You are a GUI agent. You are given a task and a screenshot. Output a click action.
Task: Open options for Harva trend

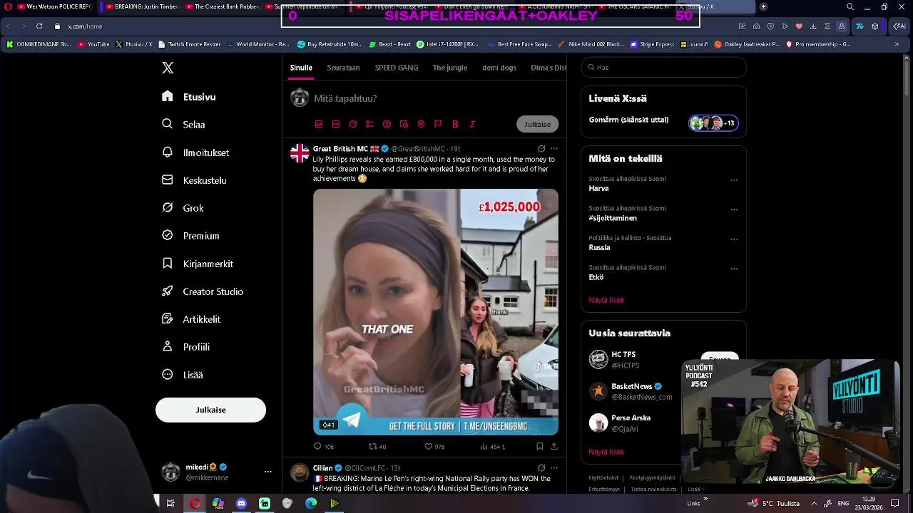[x=734, y=180]
